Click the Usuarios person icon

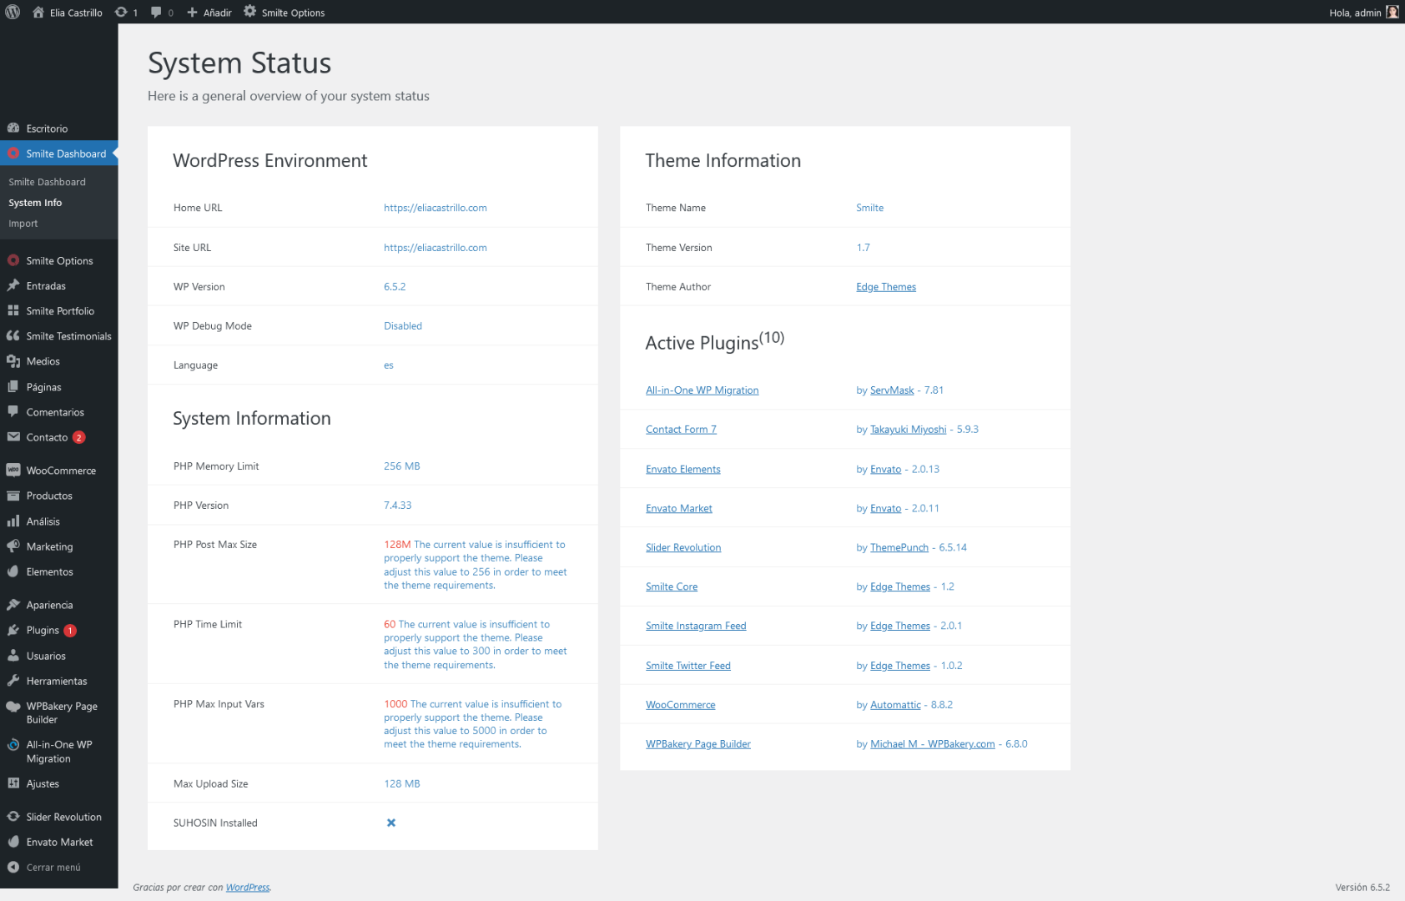coord(13,656)
